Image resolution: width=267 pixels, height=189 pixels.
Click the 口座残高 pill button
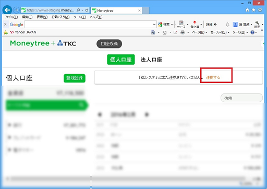[x=109, y=44]
